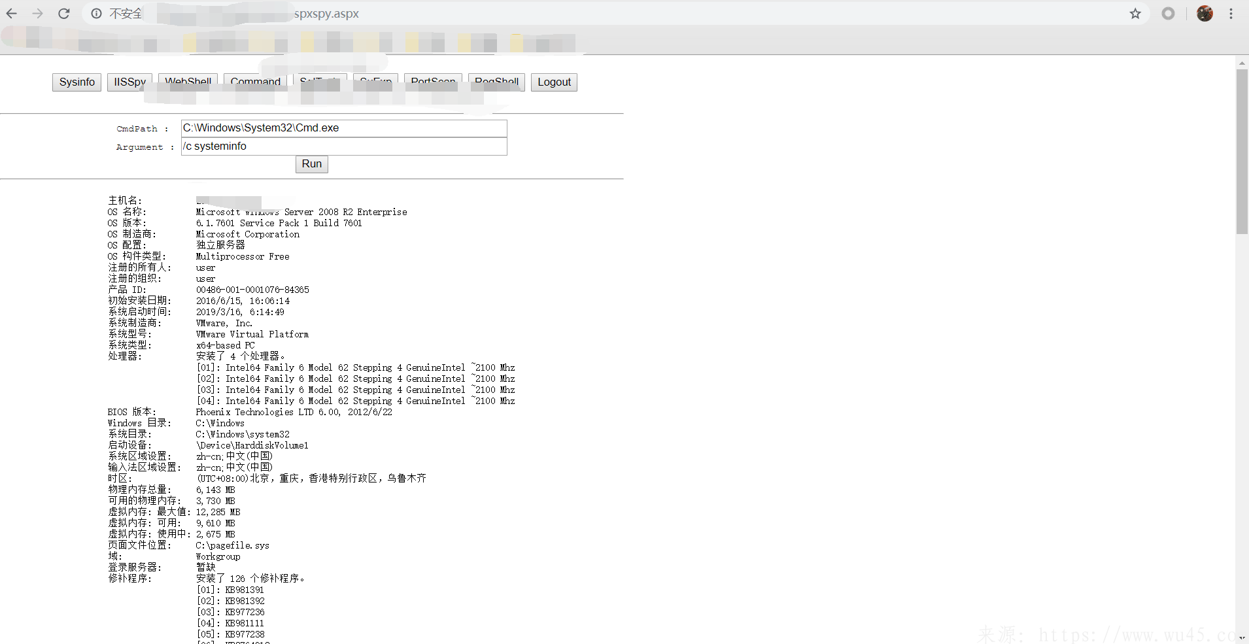Focus the Argument input field
Viewport: 1249px width, 644px height.
344,146
